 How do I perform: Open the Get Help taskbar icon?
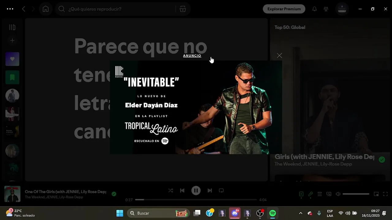tap(210, 213)
